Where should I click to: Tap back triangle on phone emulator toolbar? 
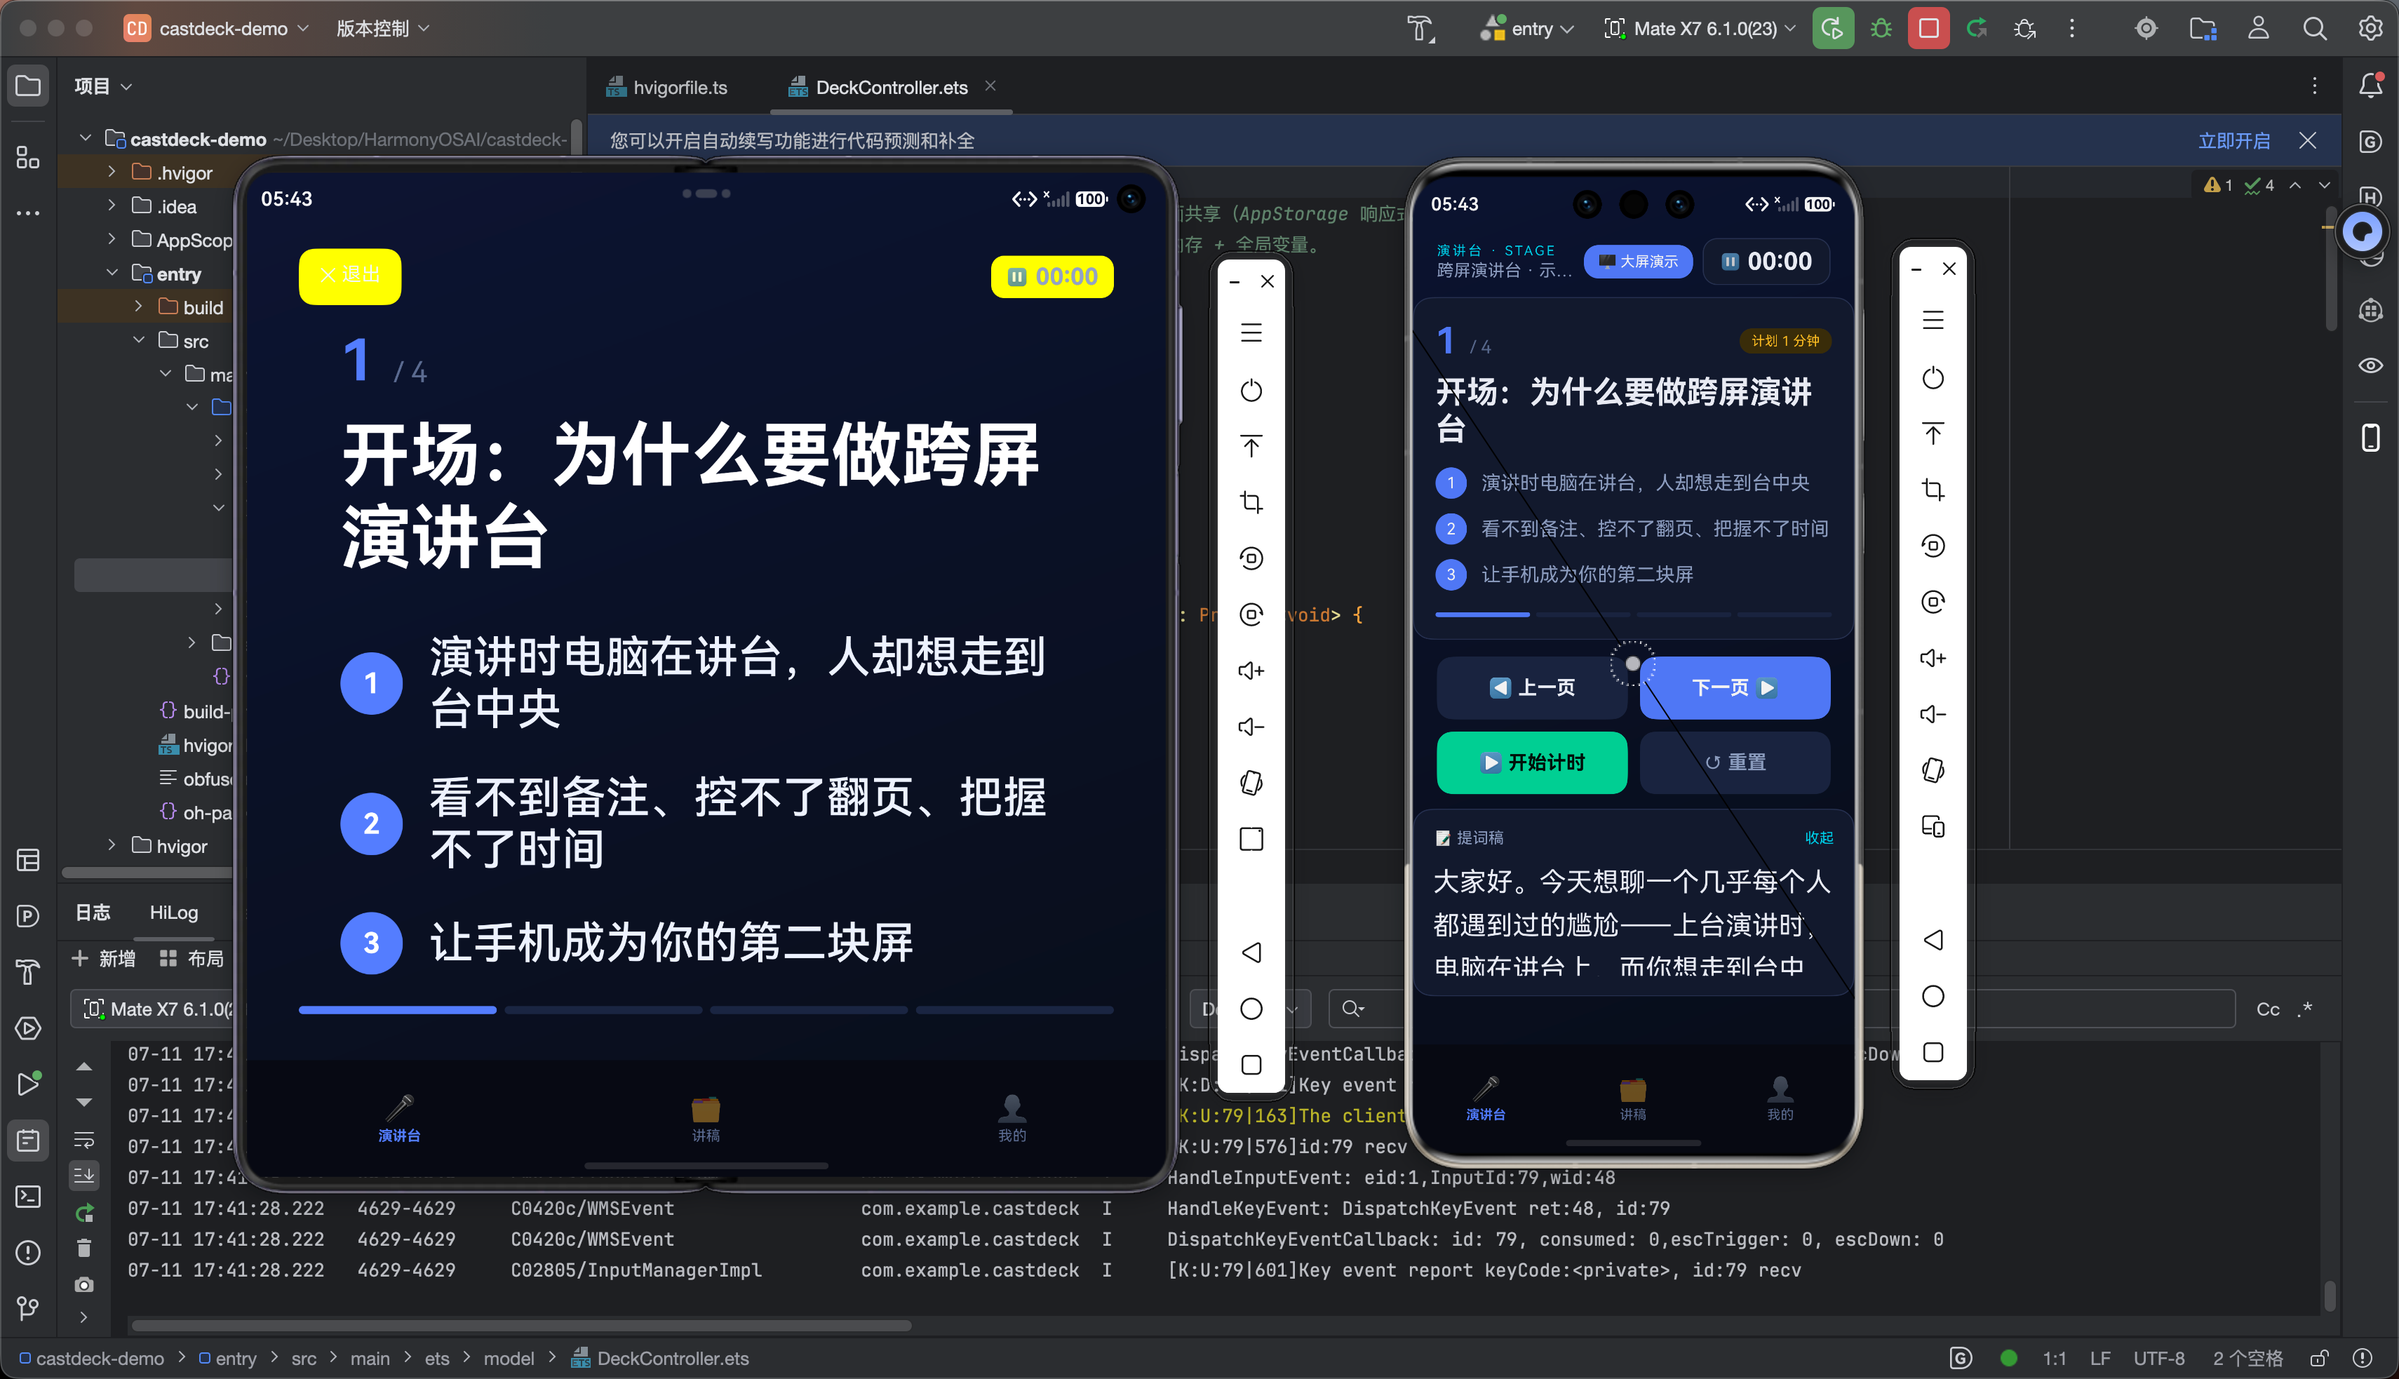coord(1933,939)
